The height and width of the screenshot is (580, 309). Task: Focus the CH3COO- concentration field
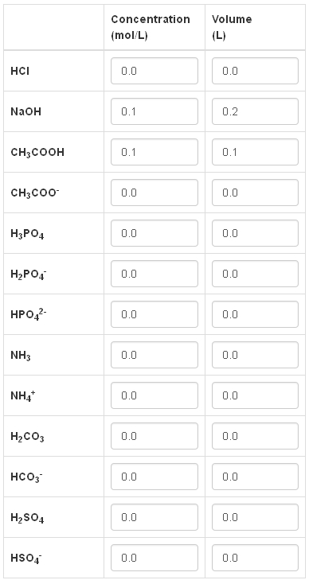click(154, 193)
